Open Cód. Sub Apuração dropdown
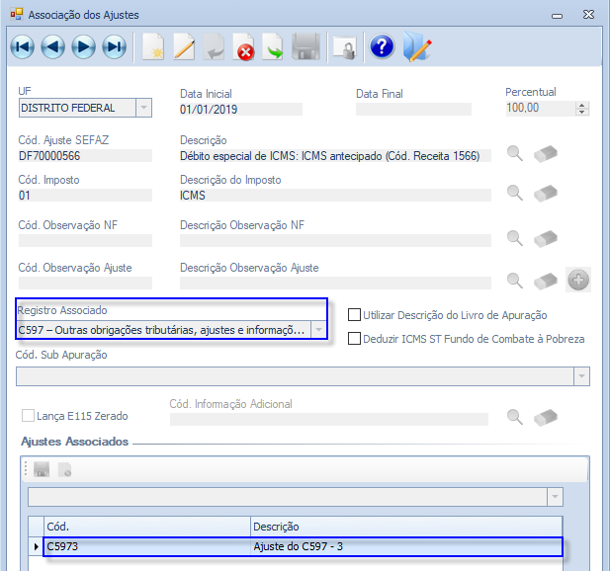The width and height of the screenshot is (610, 571). point(581,376)
